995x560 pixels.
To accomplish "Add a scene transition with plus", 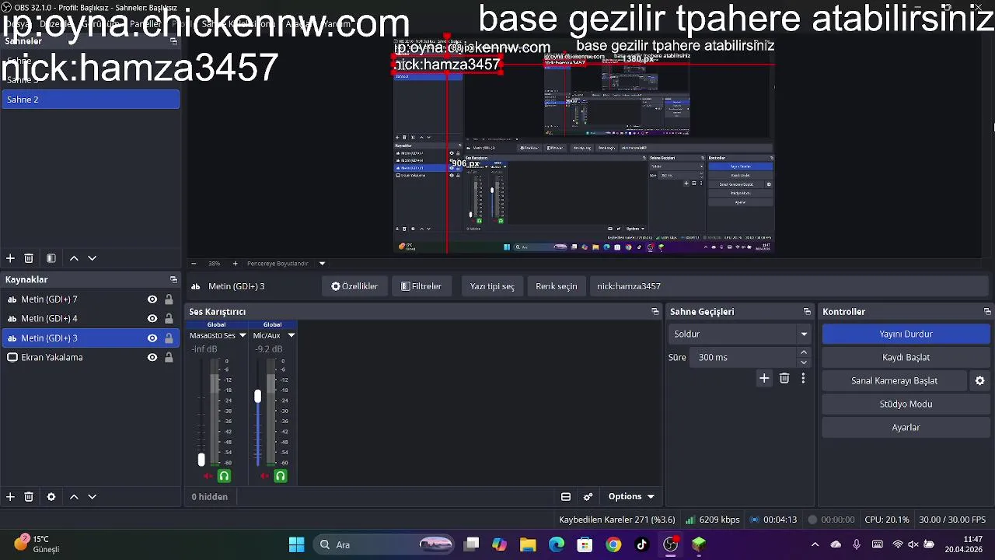I will [x=764, y=378].
